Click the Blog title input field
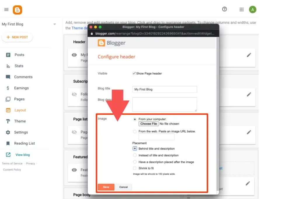 (x=165, y=89)
